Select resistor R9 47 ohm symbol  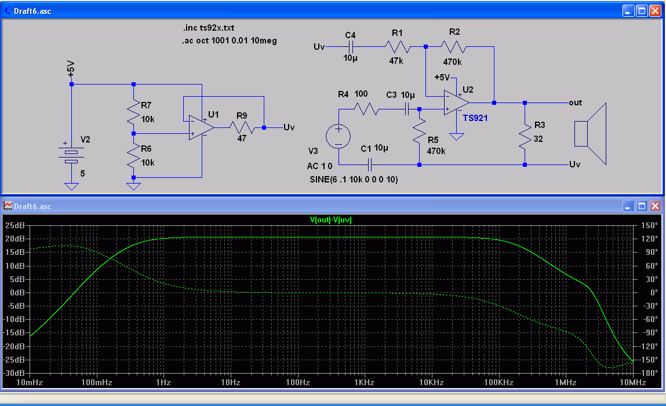click(x=242, y=127)
